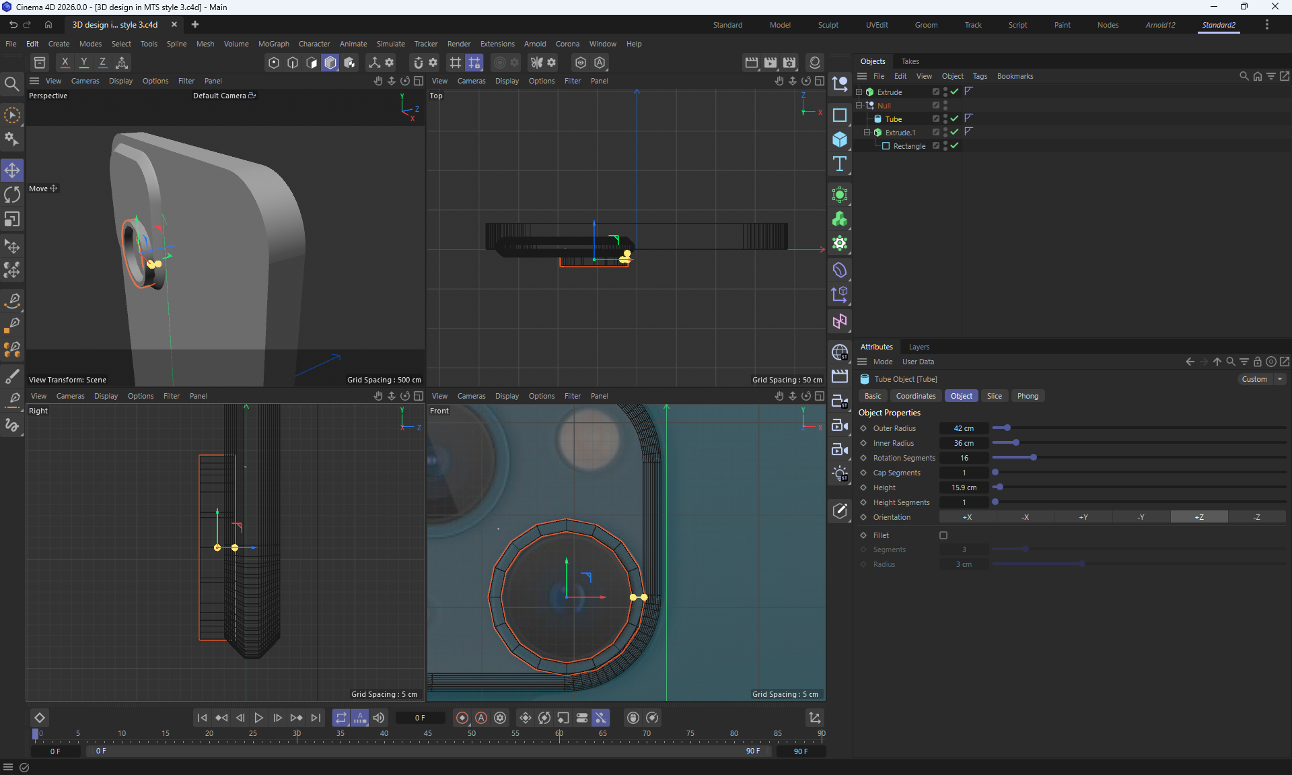The image size is (1292, 775).
Task: Click the Cube primitive icon
Action: (x=839, y=139)
